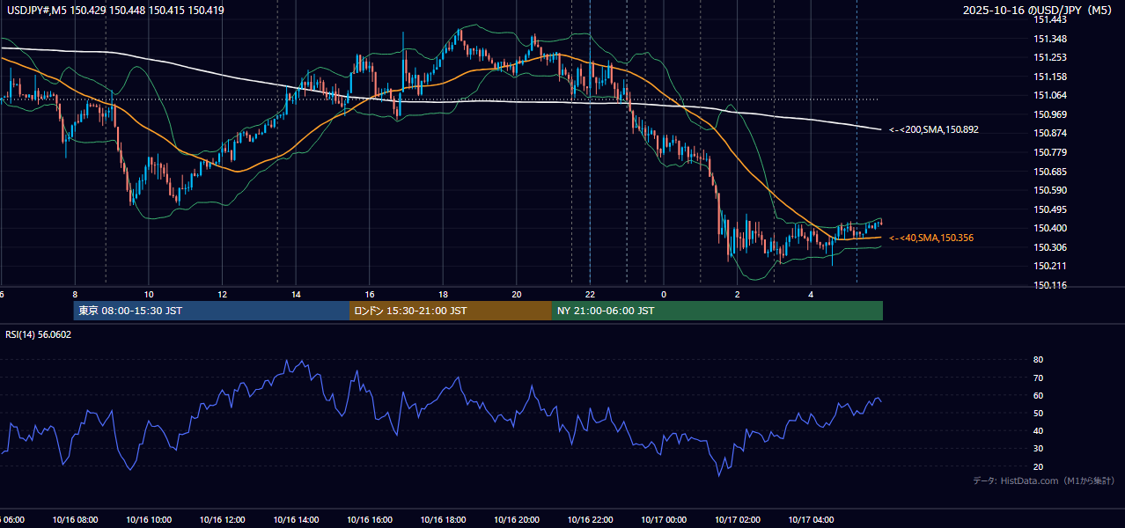
Task: Click price axis value 150.400
Action: [1051, 228]
